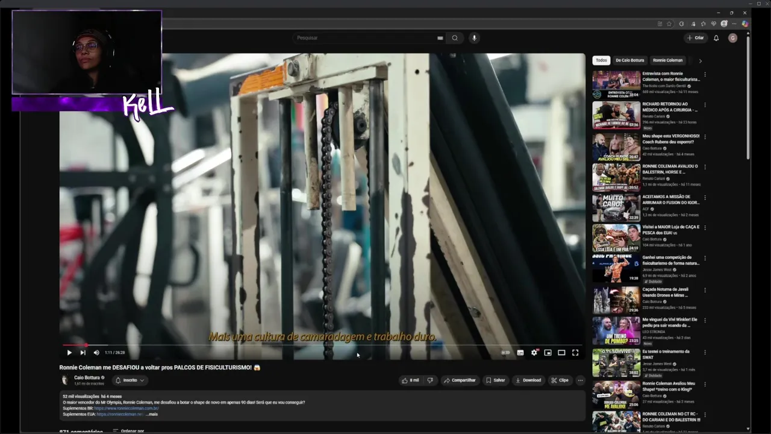Open the on-screen keyboard in search box
771x434 pixels.
tap(440, 38)
